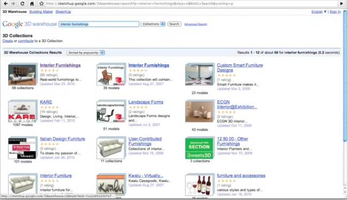Image resolution: width=348 pixels, height=200 pixels.
Task: Click the star rating under KARE
Action: pyautogui.click(x=49, y=107)
